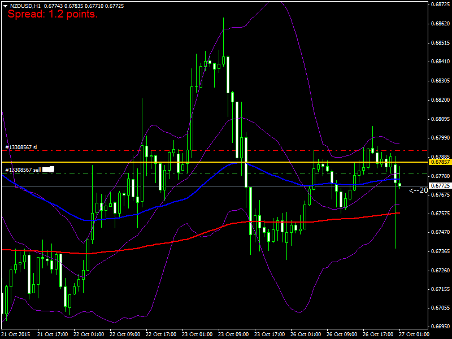This screenshot has width=452, height=339.
Task: Click the 26 Oct 01:00 time label
Action: (305, 334)
